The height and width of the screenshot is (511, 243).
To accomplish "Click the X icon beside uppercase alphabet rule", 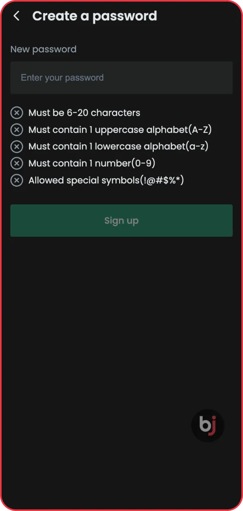I will pyautogui.click(x=17, y=130).
